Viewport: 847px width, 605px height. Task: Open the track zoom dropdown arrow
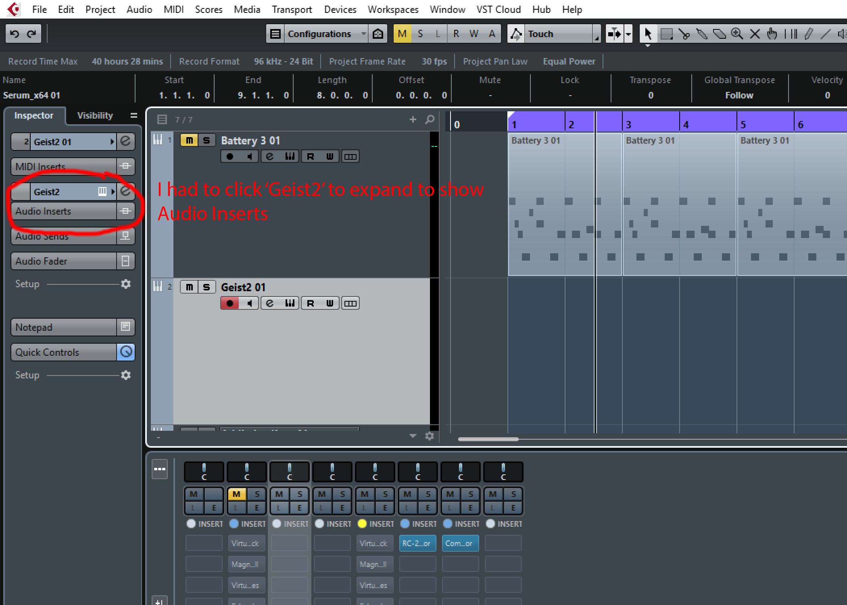point(413,436)
